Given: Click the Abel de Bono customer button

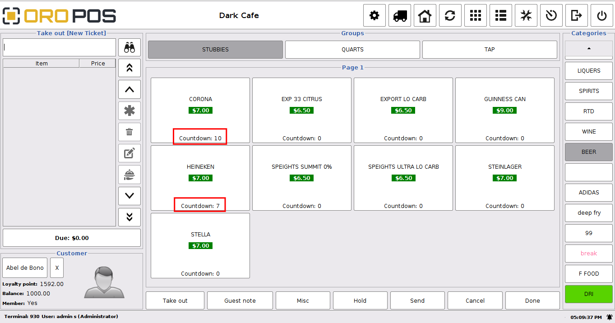Looking at the screenshot, I should (25, 268).
